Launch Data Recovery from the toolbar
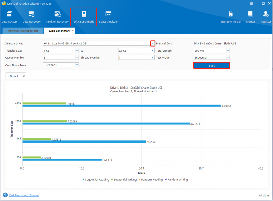273x201 pixels. coord(31,17)
